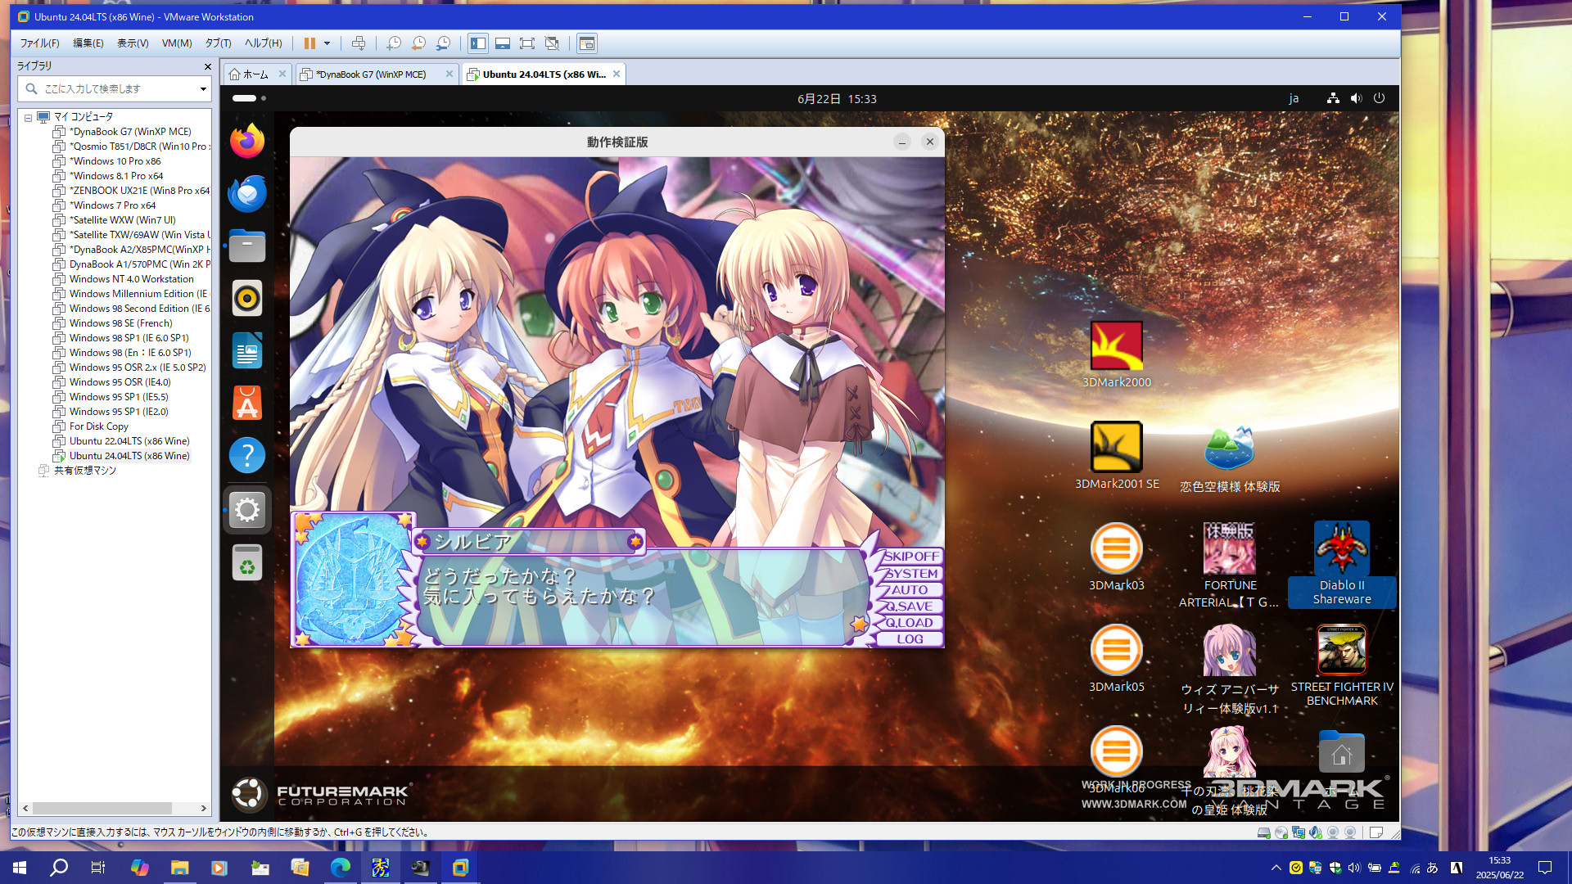
Task: Open the Trash dock icon
Action: click(247, 563)
